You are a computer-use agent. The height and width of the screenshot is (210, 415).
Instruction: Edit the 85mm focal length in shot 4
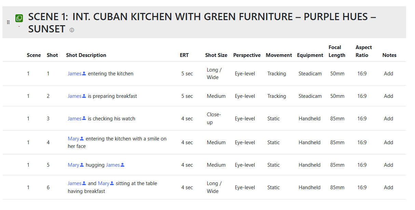337,142
